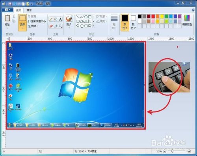Pick the purple color swatch

point(180,17)
